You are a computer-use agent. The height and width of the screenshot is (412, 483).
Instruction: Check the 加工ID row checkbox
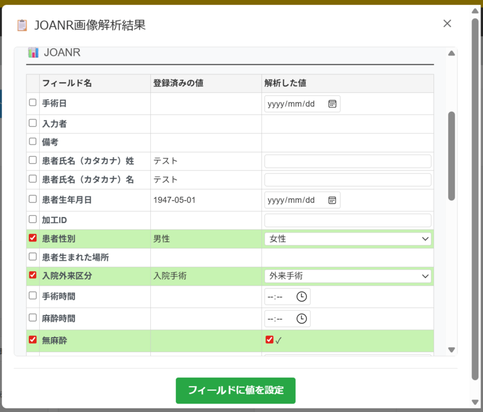click(x=33, y=219)
